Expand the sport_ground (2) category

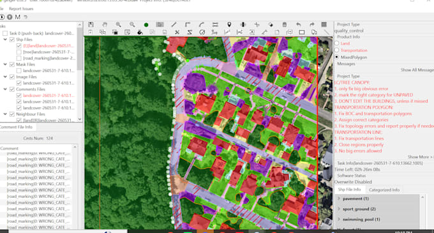pyautogui.click(x=339, y=209)
